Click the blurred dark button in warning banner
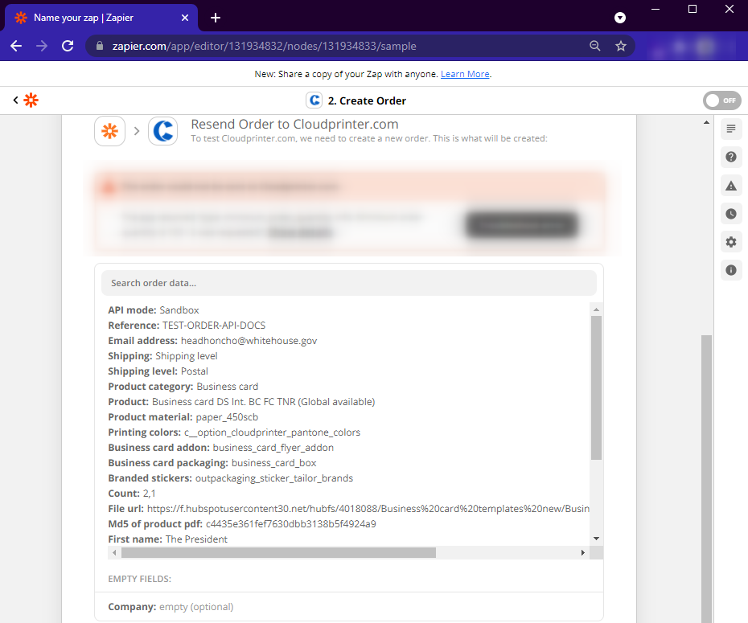This screenshot has width=748, height=623. click(522, 225)
